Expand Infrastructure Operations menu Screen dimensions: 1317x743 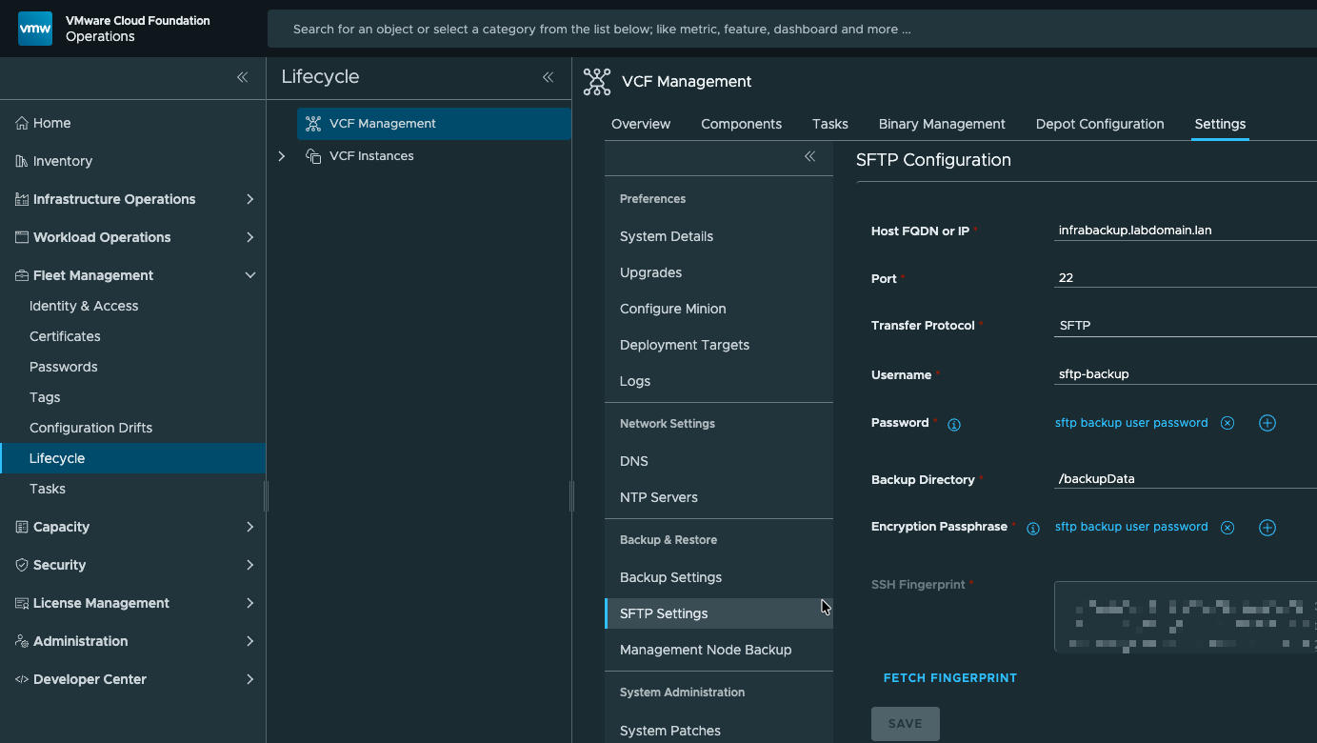click(249, 199)
